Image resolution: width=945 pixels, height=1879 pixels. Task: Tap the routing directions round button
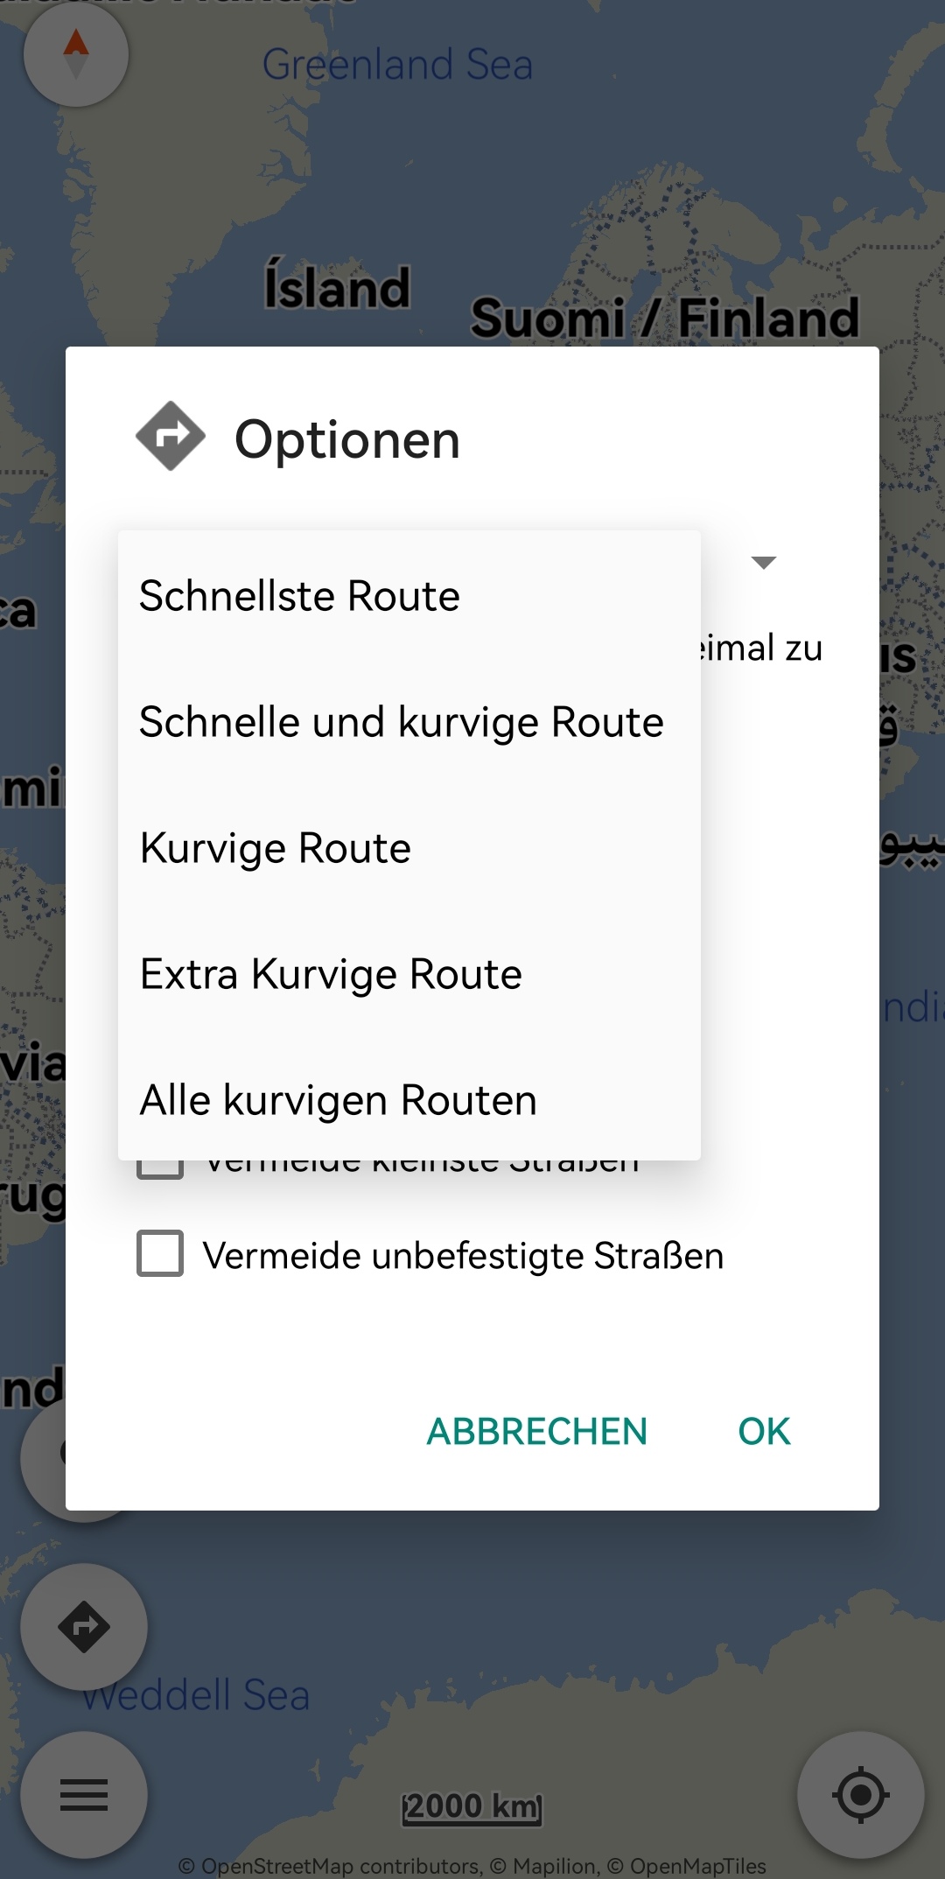pos(84,1627)
